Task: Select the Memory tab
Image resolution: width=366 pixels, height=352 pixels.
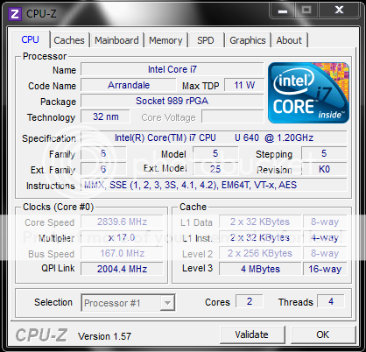Action: click(165, 40)
